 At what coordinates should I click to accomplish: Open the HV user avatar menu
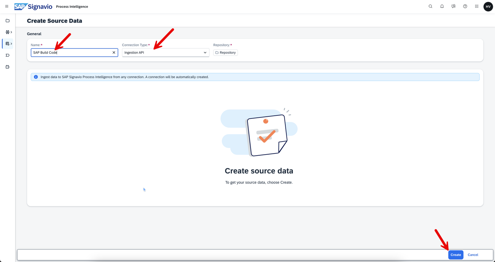pos(488,7)
